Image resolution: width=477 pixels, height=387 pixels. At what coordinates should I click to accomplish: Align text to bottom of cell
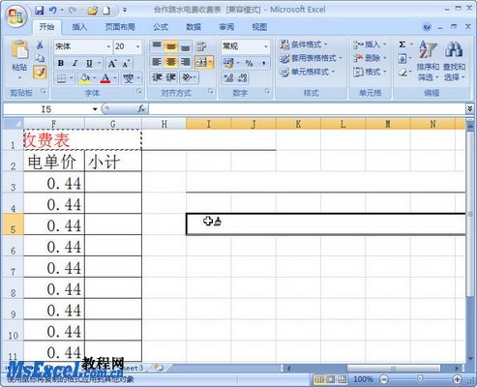[x=185, y=46]
